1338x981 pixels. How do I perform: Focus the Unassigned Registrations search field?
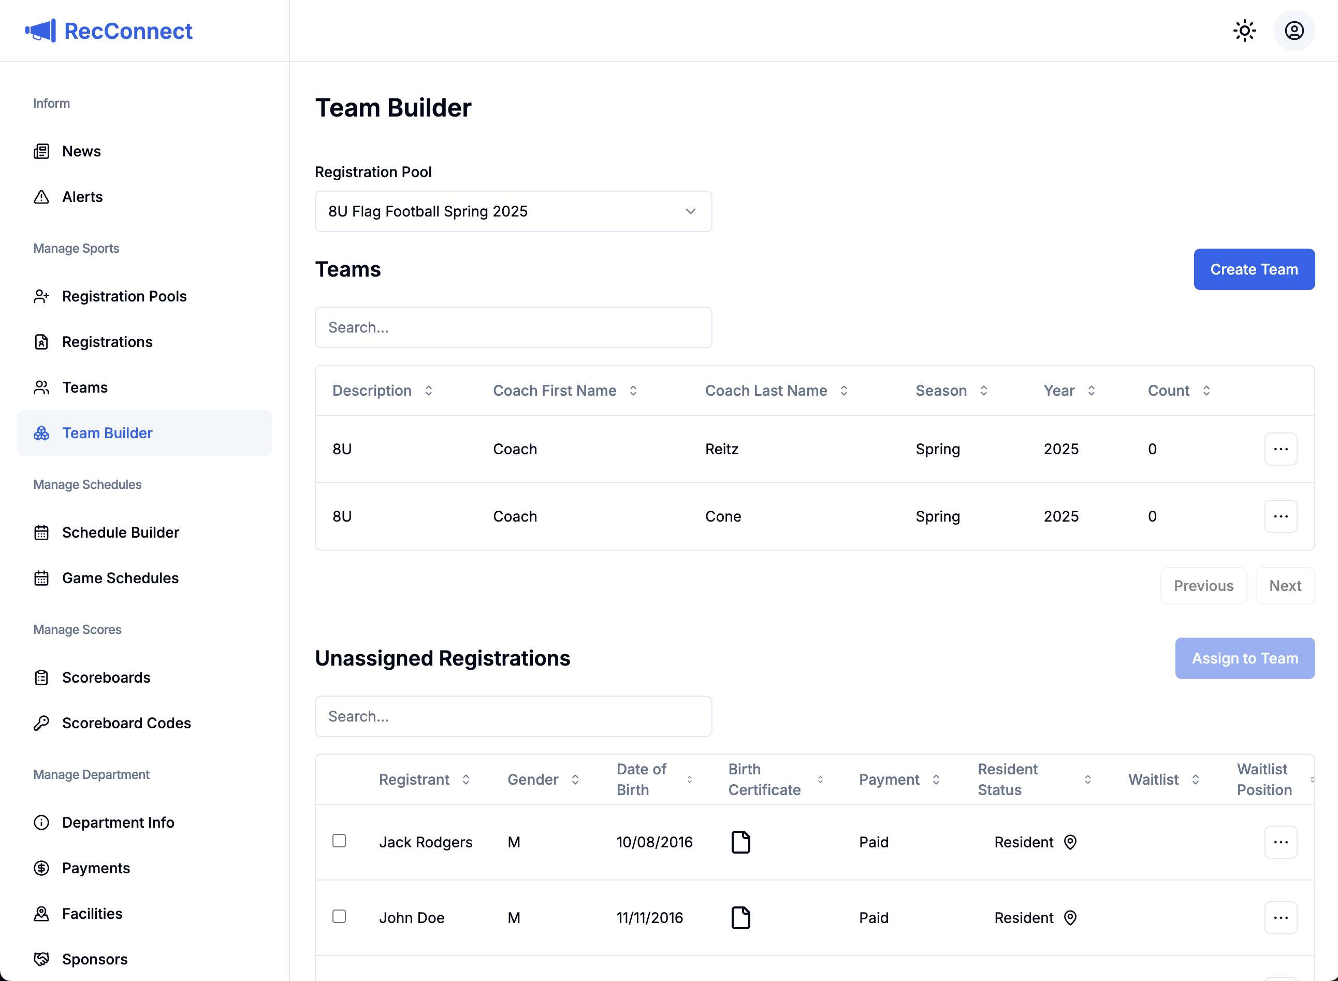(513, 716)
